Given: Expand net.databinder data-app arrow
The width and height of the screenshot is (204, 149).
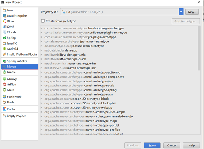Looking at the screenshot, I should click(41, 50).
